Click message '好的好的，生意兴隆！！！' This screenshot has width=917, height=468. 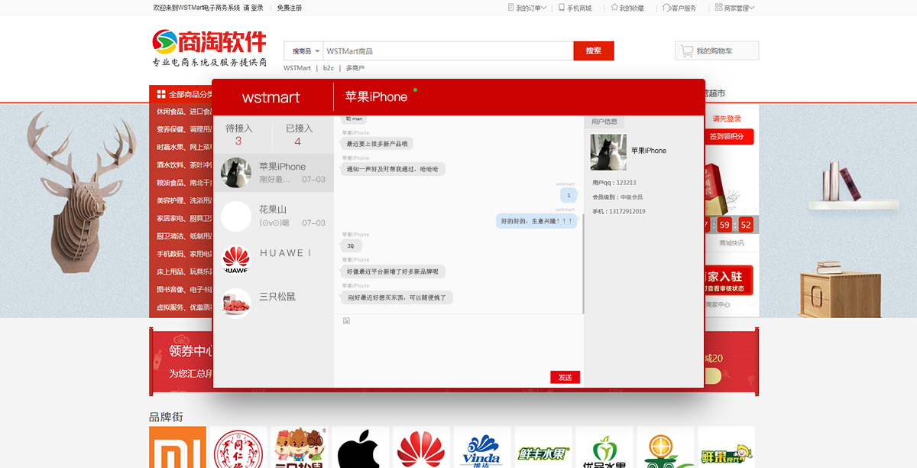(537, 221)
